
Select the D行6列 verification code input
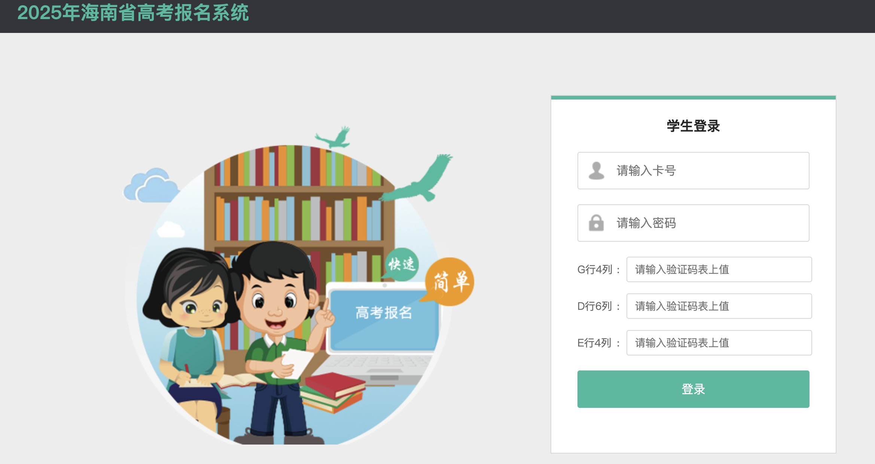[x=719, y=306]
